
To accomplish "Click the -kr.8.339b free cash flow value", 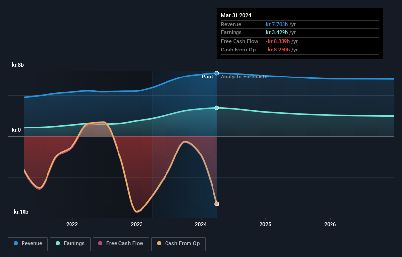I will point(278,41).
